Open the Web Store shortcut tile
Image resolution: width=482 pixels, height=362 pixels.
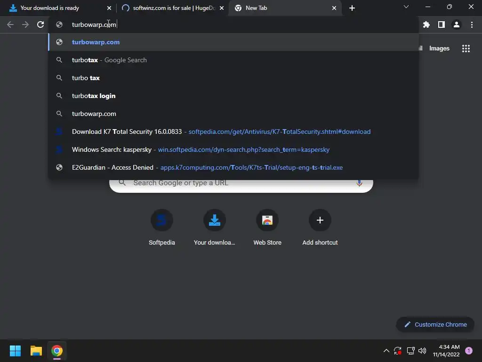(x=267, y=228)
